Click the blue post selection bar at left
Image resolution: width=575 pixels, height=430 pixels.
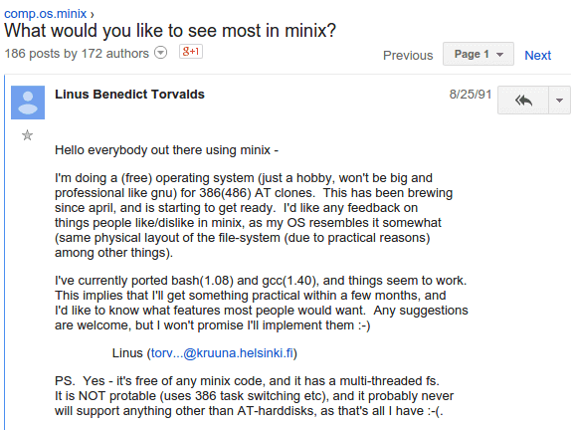pyautogui.click(x=4, y=252)
